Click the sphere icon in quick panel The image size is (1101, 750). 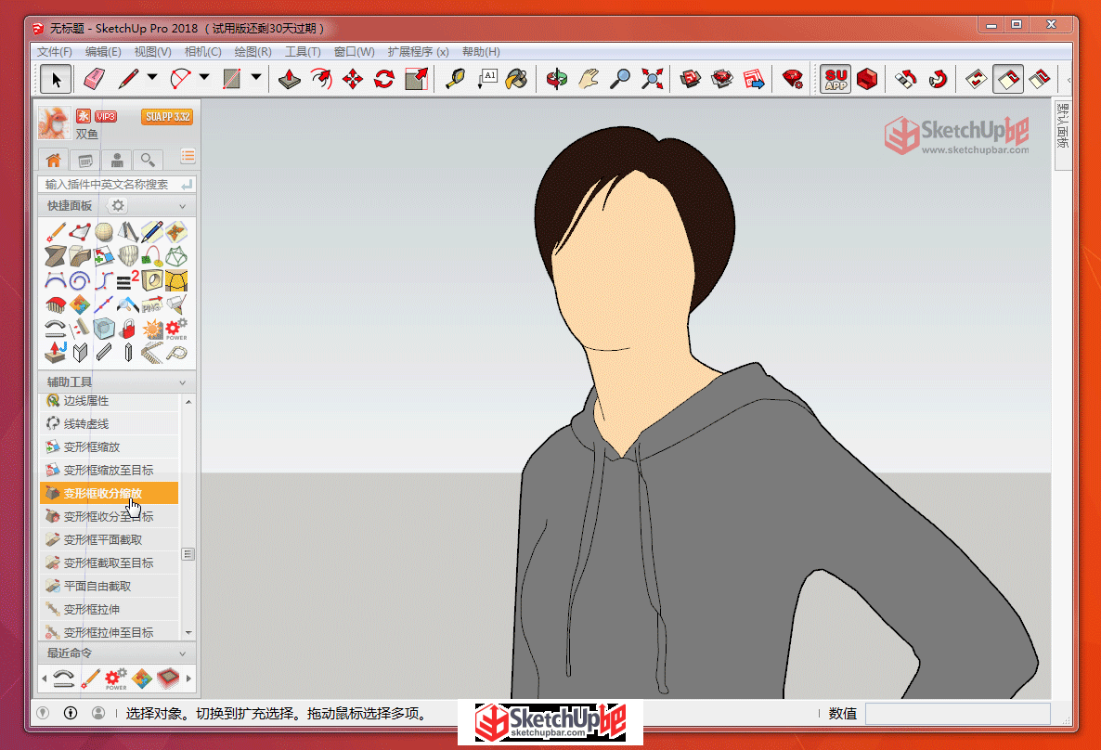pos(104,232)
